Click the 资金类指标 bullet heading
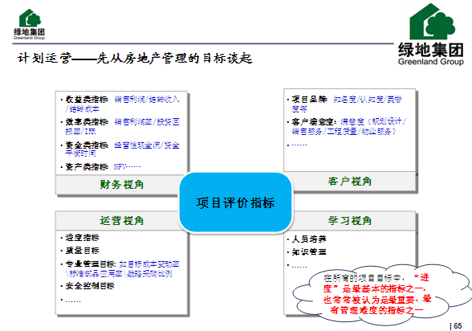 click(87, 145)
